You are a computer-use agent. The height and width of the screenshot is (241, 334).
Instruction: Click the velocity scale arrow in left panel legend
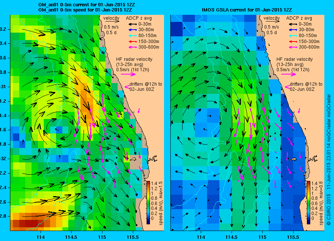[x=112, y=22]
